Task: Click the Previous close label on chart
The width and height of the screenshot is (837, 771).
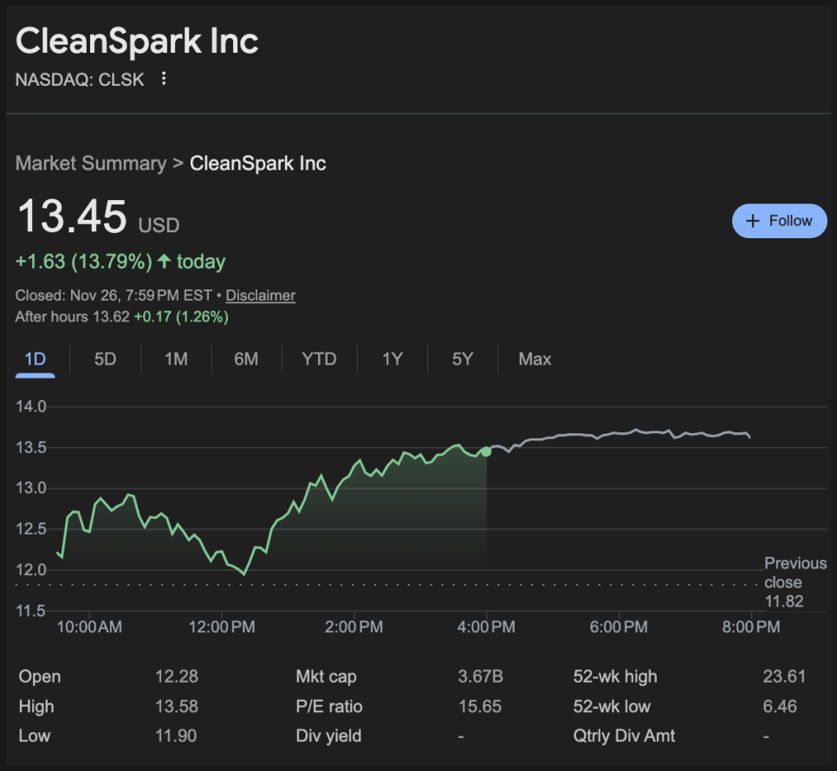Action: 795,573
